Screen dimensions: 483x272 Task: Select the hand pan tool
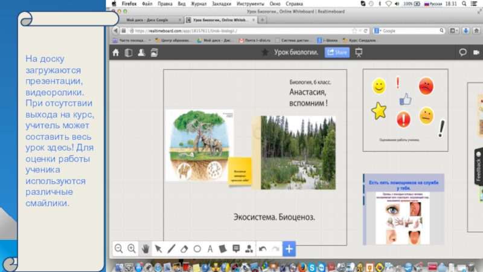145,248
